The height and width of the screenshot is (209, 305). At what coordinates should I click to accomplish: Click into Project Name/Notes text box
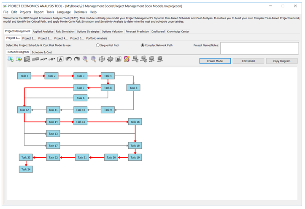coord(259,48)
